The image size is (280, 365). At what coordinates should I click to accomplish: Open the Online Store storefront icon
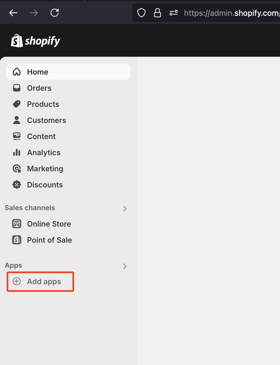pyautogui.click(x=17, y=224)
